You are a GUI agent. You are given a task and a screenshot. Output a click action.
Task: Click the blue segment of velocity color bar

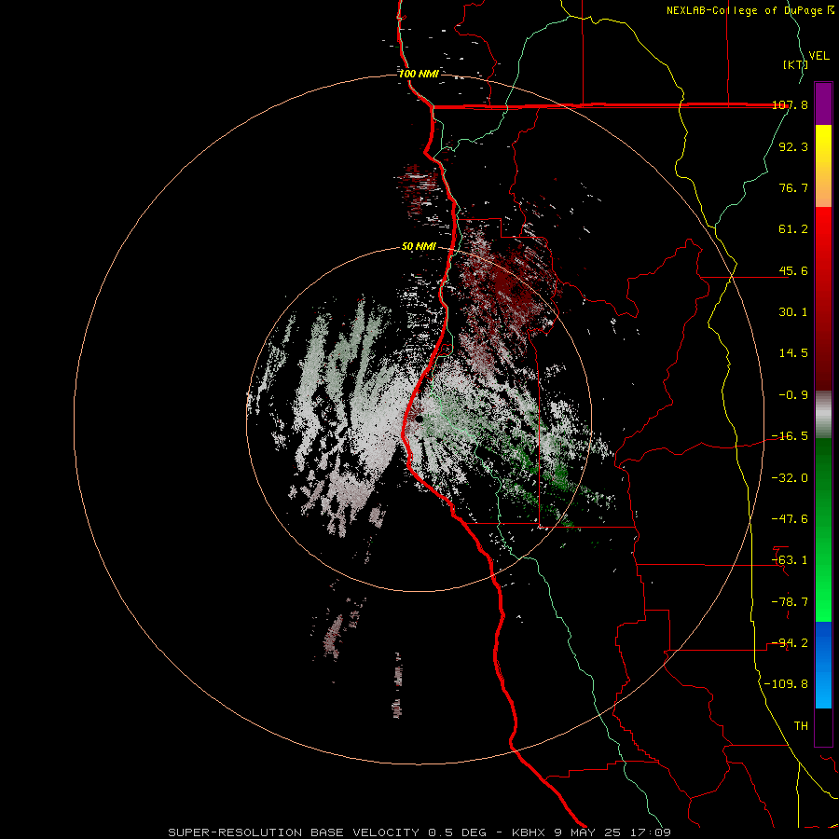(823, 665)
